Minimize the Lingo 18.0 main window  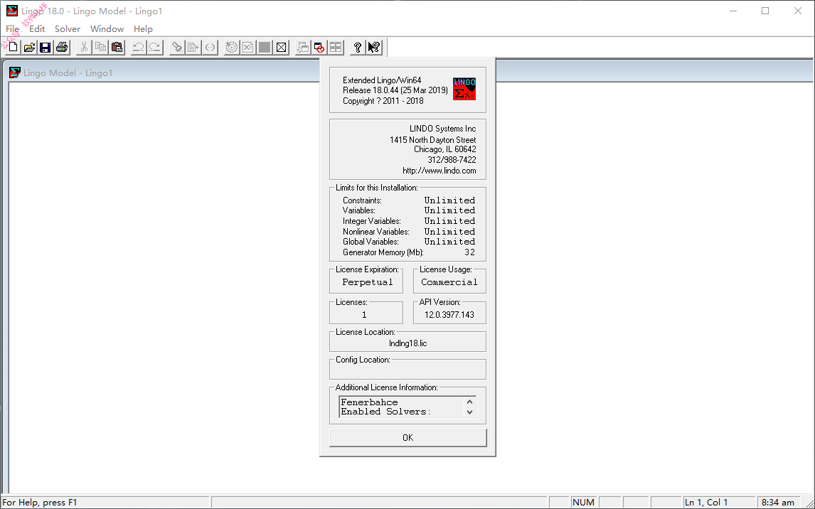click(733, 11)
